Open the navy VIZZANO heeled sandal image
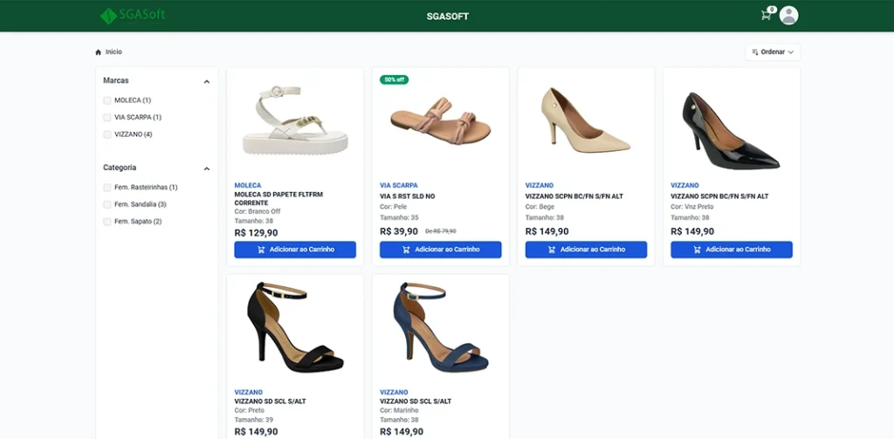The image size is (894, 439). (x=441, y=327)
